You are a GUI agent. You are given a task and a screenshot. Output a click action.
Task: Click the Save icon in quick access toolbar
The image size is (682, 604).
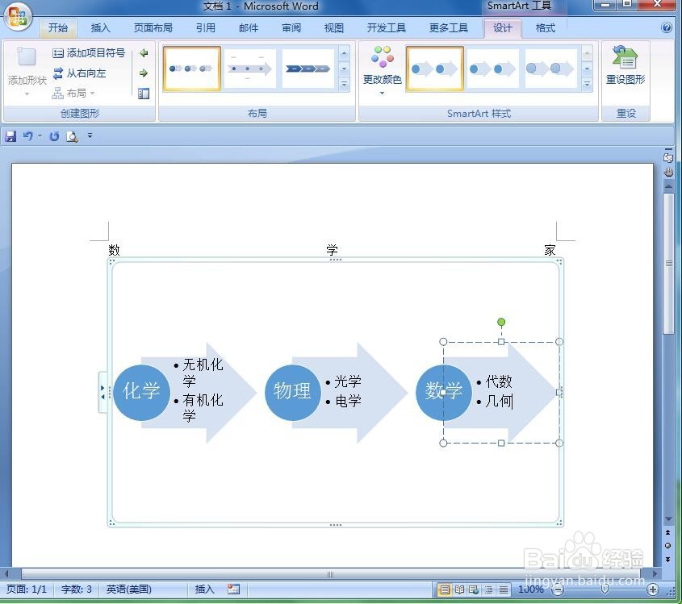(x=10, y=136)
